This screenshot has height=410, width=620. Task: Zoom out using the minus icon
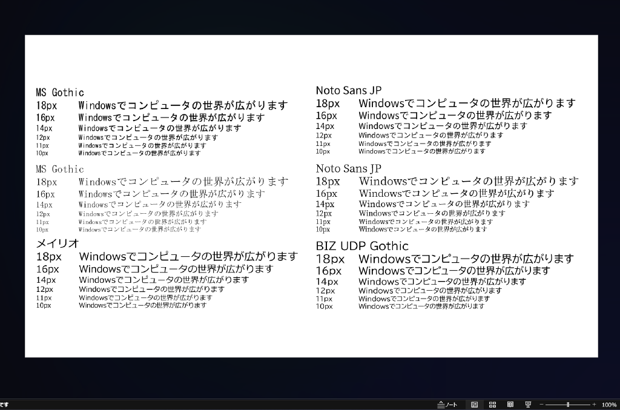(x=541, y=405)
